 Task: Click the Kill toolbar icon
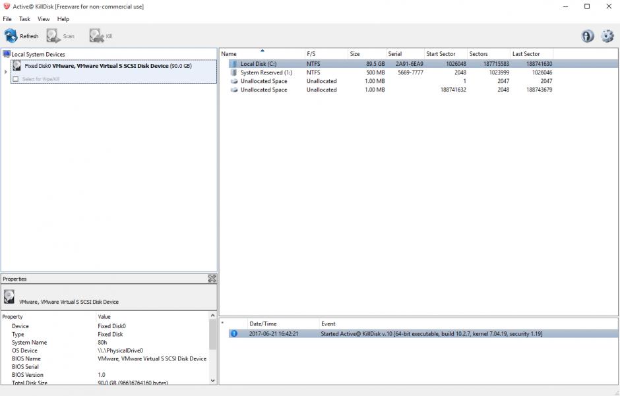(x=96, y=36)
